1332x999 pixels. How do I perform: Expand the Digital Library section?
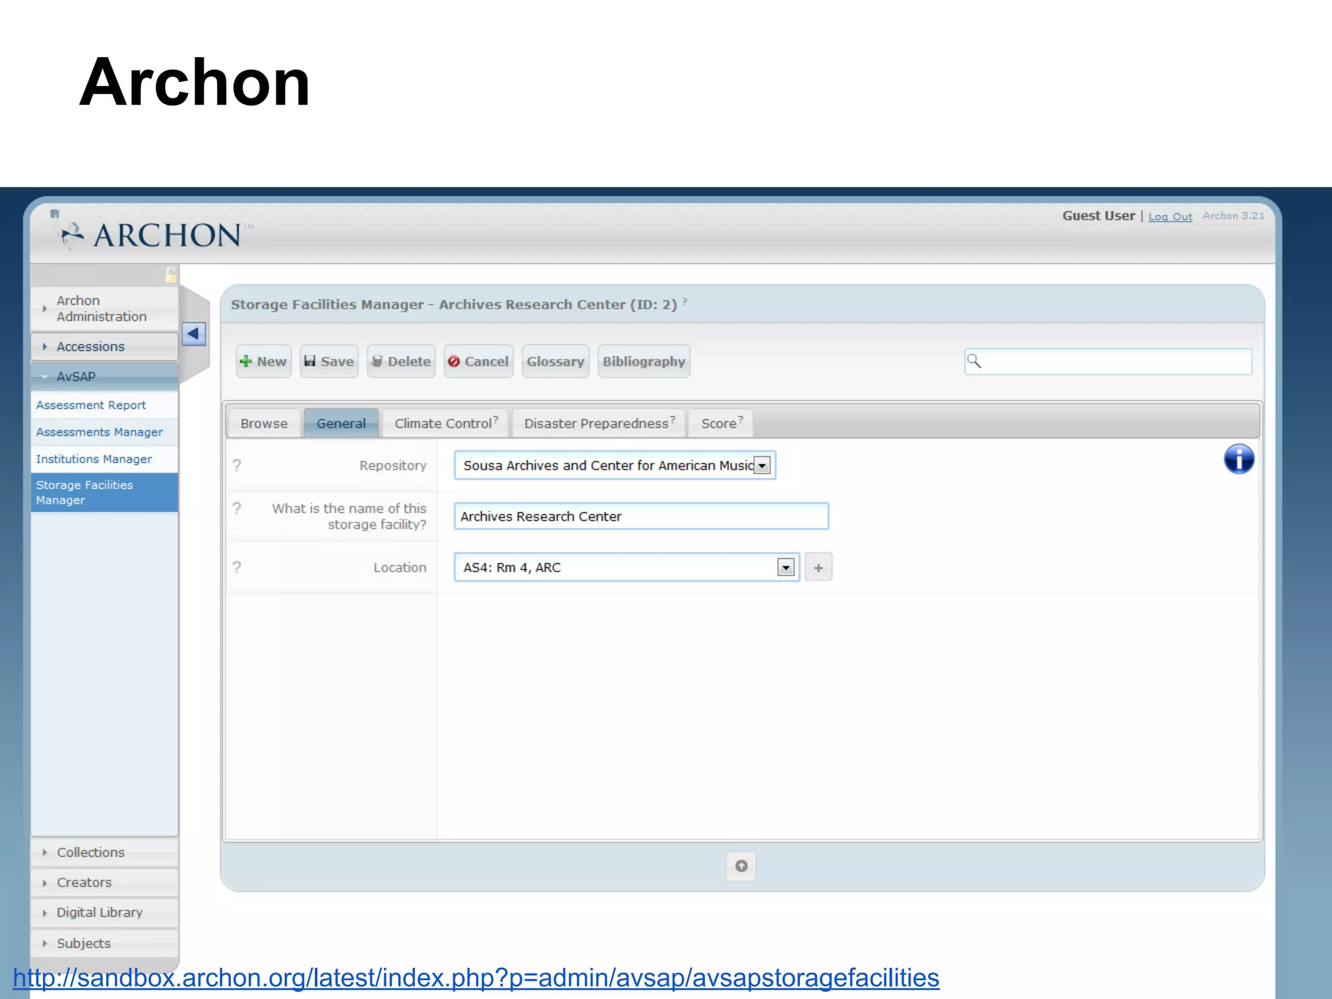tap(104, 912)
